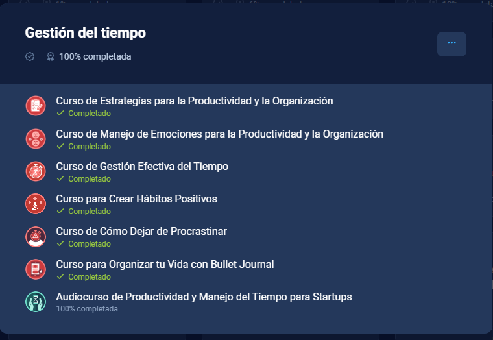The image size is (493, 340).
Task: Click the hourglass icon for Startups audiocurso
Action: (x=36, y=302)
